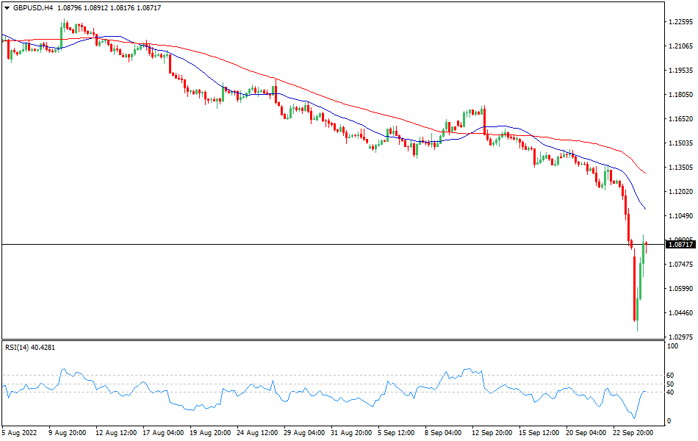This screenshot has width=698, height=441.
Task: Click the 1.13505 price axis label
Action: pyautogui.click(x=680, y=168)
